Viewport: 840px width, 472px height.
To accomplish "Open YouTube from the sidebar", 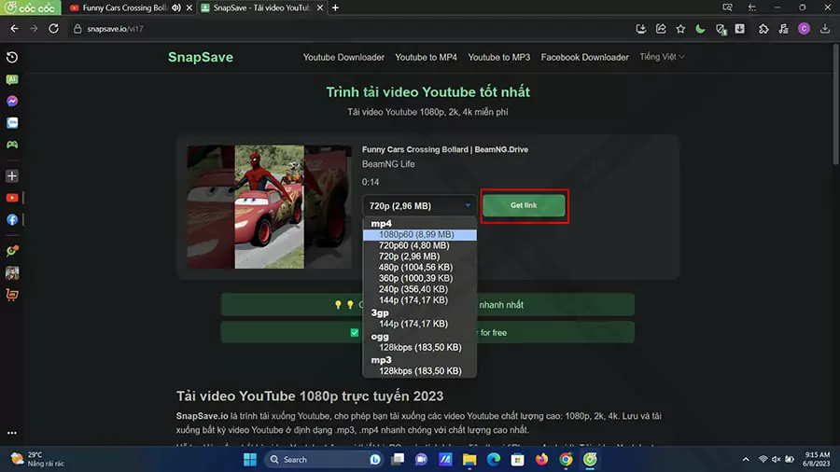I will pyautogui.click(x=12, y=198).
